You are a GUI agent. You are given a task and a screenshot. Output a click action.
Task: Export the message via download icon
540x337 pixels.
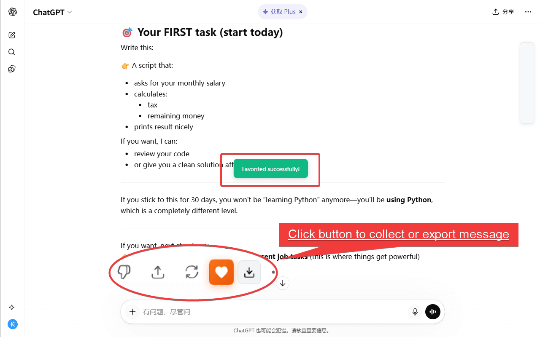click(x=249, y=272)
